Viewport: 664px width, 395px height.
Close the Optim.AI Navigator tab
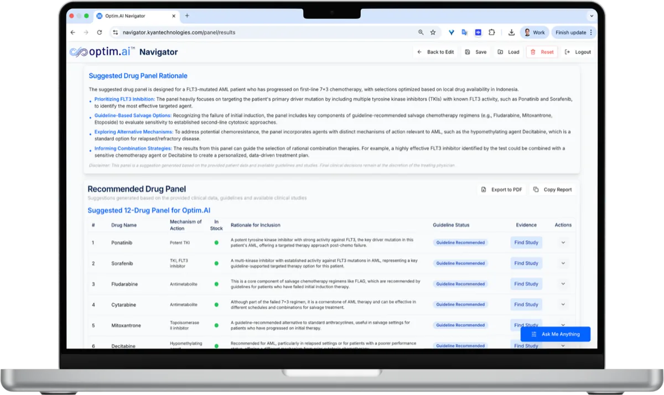pos(174,16)
